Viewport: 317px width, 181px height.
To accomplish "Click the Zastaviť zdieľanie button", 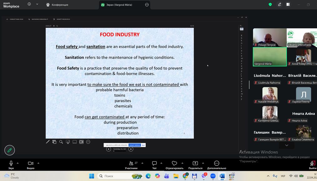I will coord(135,145).
